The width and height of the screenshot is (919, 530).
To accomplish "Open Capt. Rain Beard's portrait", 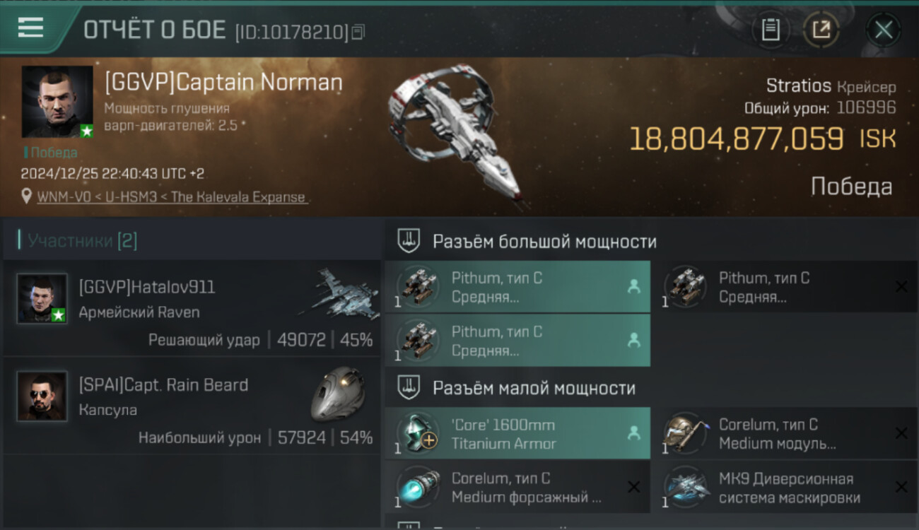I will (42, 396).
